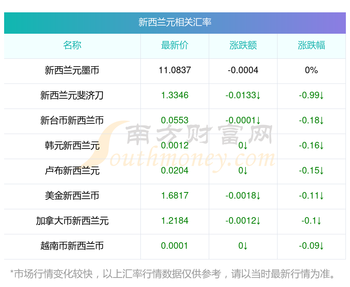This screenshot has height=287, width=350.
Task: Click the change amount -0.0001↓
Action: pyautogui.click(x=243, y=120)
